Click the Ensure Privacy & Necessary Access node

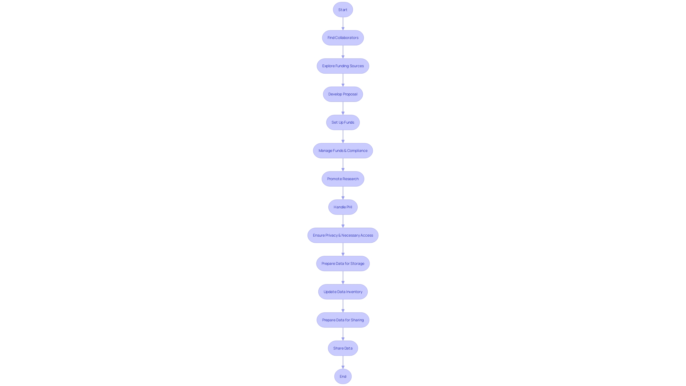click(343, 235)
